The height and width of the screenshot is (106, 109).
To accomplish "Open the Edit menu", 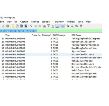I will coord(2,21).
